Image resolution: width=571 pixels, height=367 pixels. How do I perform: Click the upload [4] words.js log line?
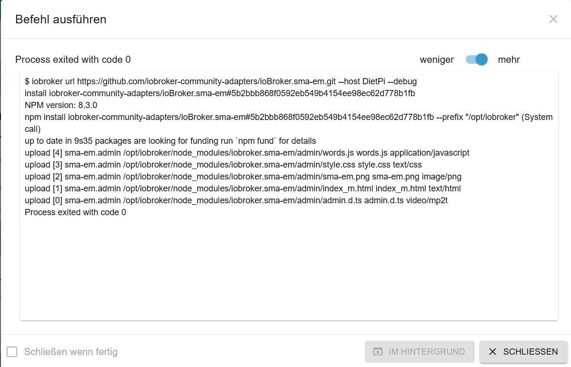247,153
